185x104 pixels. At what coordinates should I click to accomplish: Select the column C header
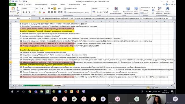tap(78, 21)
